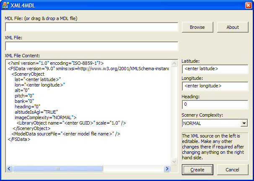Click the 'pitch="0"' line
Image resolution: width=254 pixels, height=181 pixels.
tap(24, 96)
